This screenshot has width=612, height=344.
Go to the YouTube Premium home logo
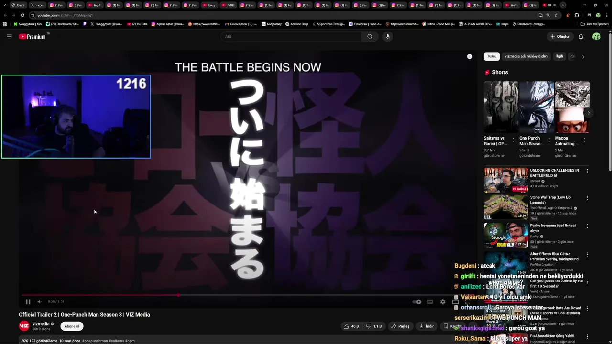coord(33,37)
